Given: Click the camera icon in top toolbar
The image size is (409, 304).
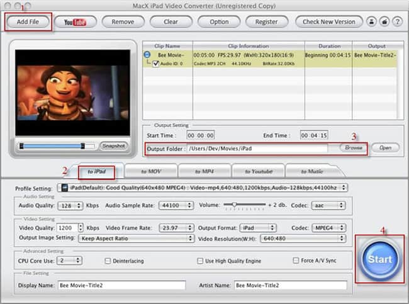Looking at the screenshot, I should coord(384,21).
